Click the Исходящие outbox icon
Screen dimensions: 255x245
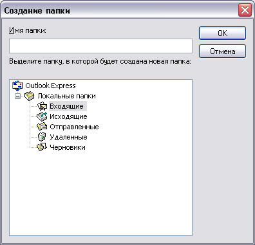pos(42,116)
